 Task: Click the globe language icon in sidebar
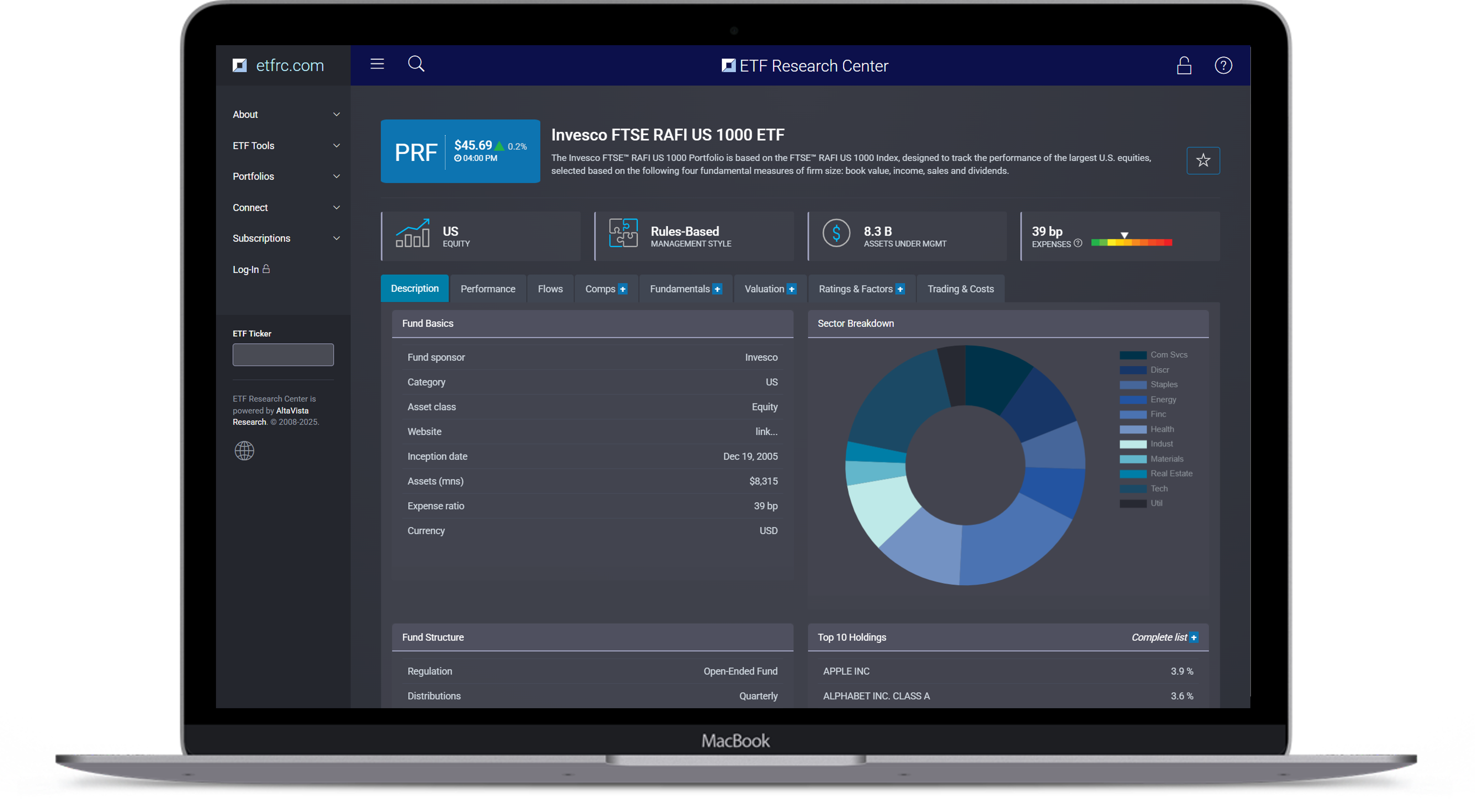coord(244,451)
